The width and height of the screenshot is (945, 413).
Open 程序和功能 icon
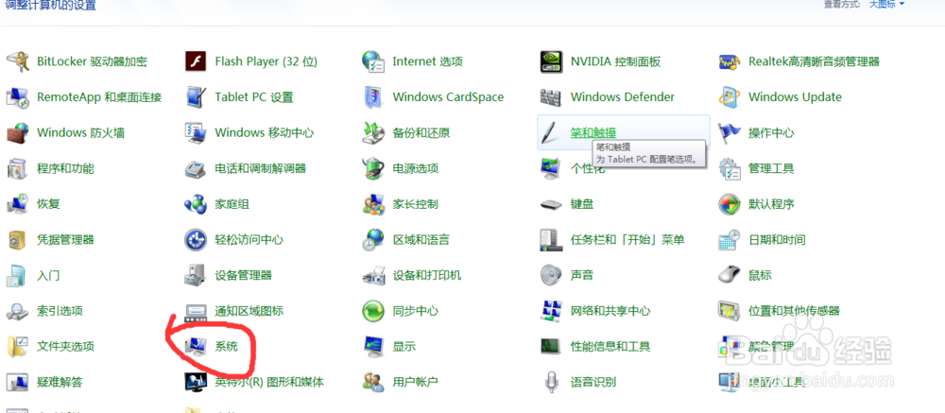[x=17, y=168]
